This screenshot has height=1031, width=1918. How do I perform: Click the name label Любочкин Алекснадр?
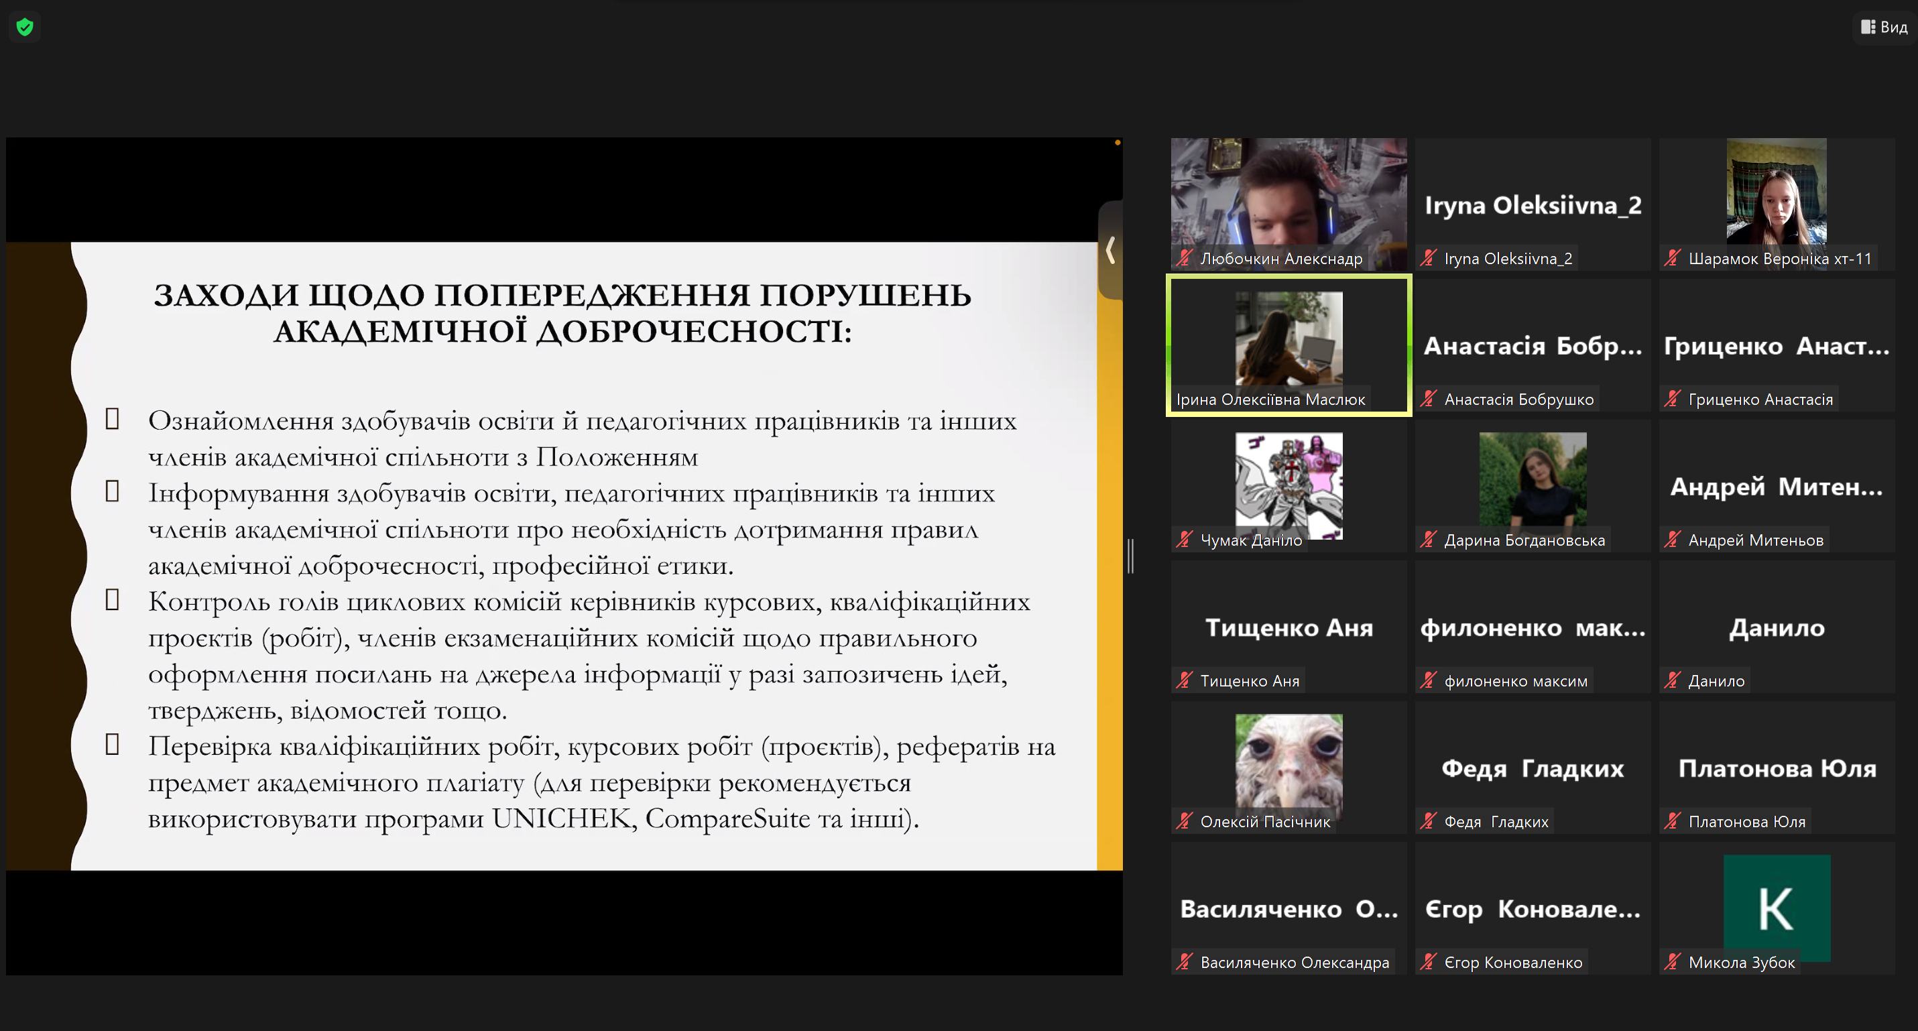pyautogui.click(x=1280, y=258)
